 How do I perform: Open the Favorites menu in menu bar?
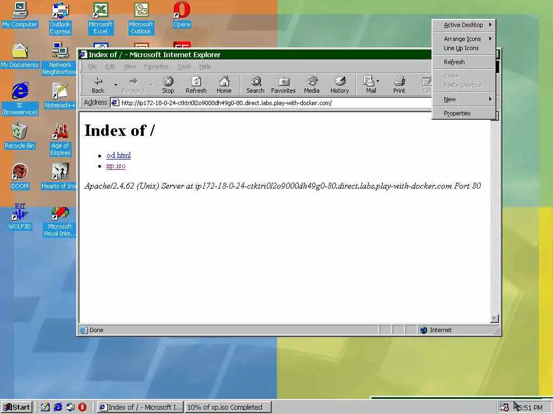[x=156, y=66]
